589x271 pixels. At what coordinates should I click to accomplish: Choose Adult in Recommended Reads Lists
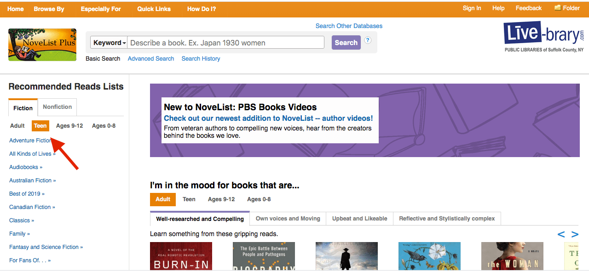(17, 126)
